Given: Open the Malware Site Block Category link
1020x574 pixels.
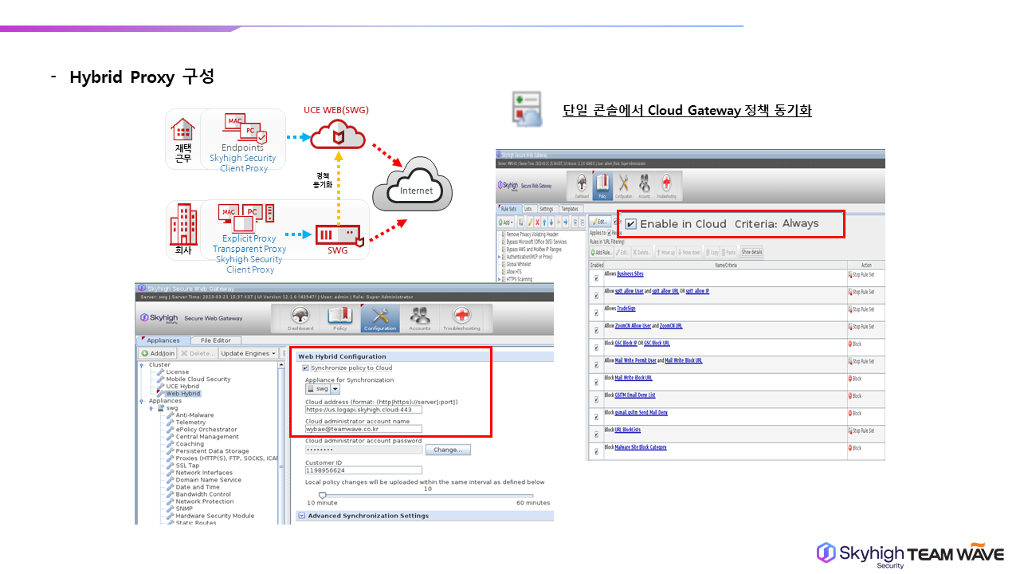Looking at the screenshot, I should point(640,447).
